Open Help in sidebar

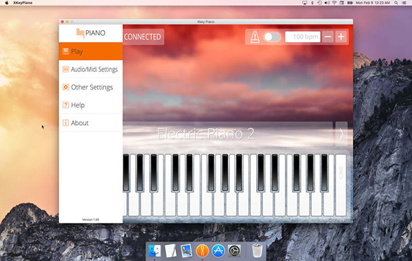click(91, 105)
